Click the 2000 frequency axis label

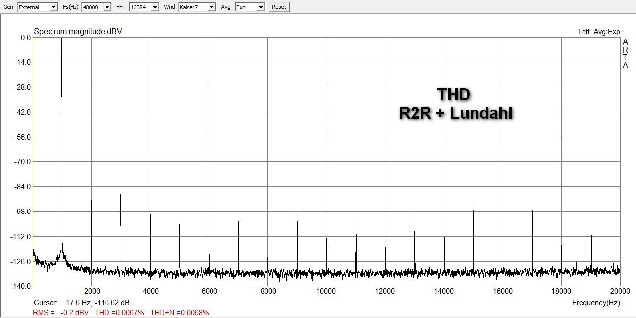pos(91,291)
